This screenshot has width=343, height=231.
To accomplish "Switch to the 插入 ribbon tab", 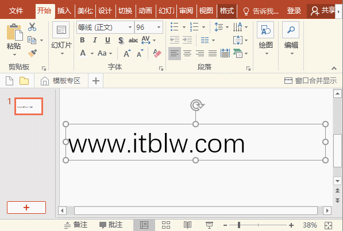I will [64, 10].
